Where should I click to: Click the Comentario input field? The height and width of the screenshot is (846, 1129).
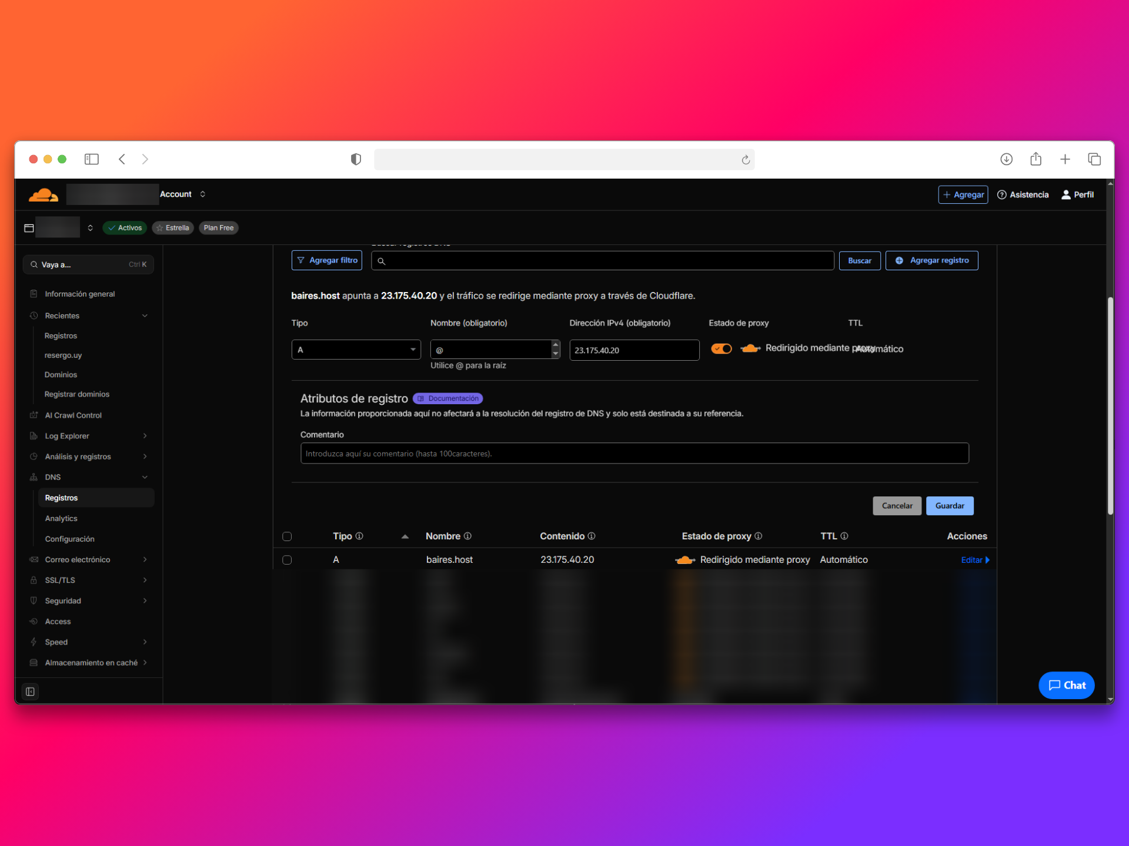coord(634,454)
